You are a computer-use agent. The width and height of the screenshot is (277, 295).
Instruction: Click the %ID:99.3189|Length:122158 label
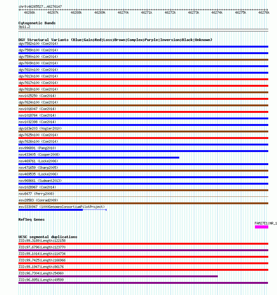point(42,241)
